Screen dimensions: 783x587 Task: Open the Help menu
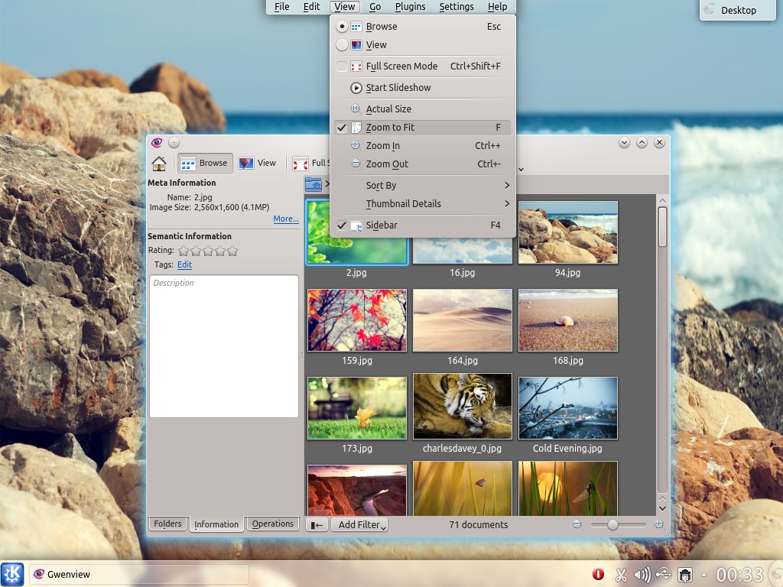(x=497, y=6)
